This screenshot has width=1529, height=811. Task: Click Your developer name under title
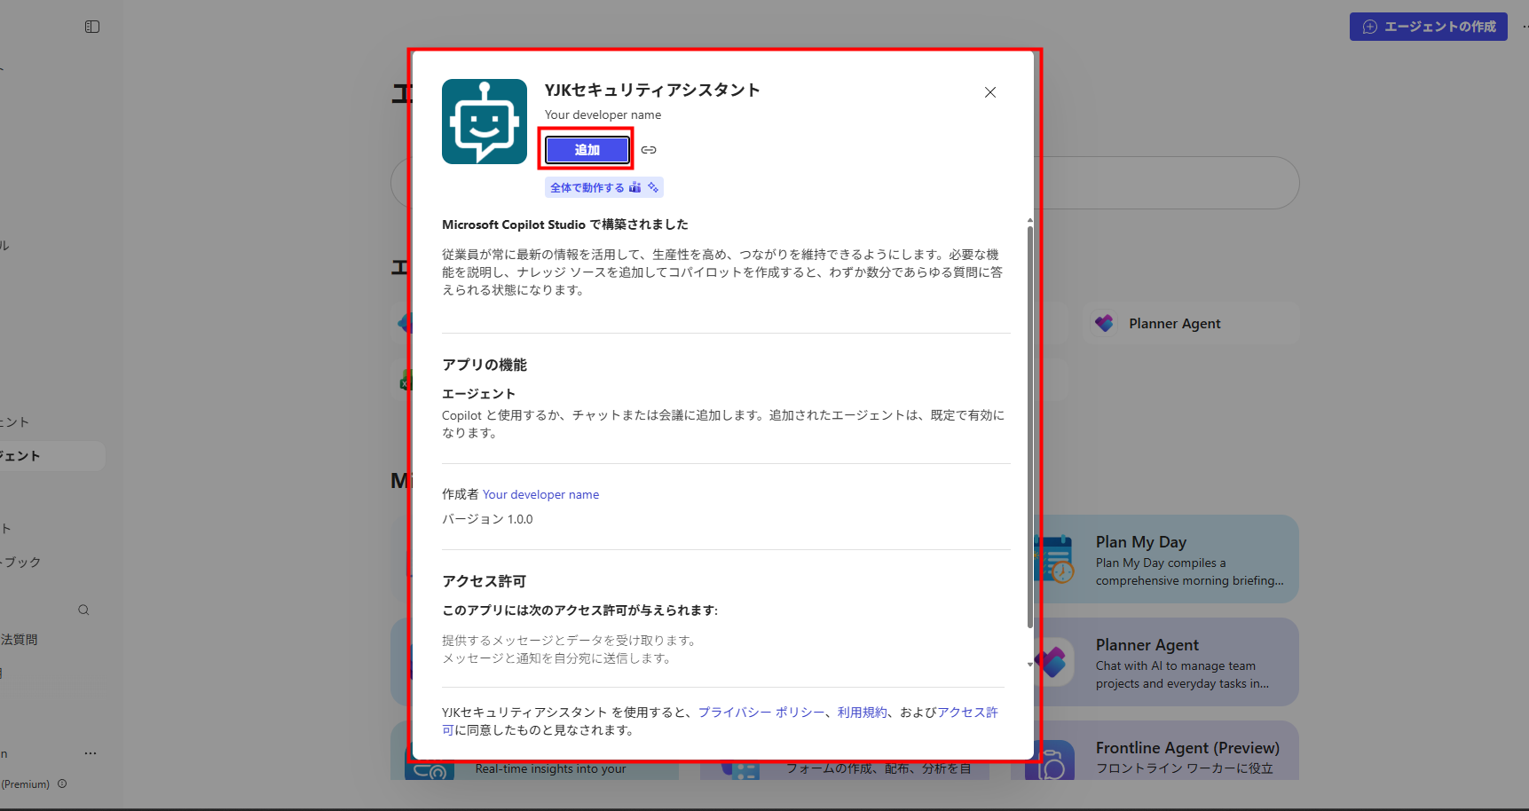[603, 114]
